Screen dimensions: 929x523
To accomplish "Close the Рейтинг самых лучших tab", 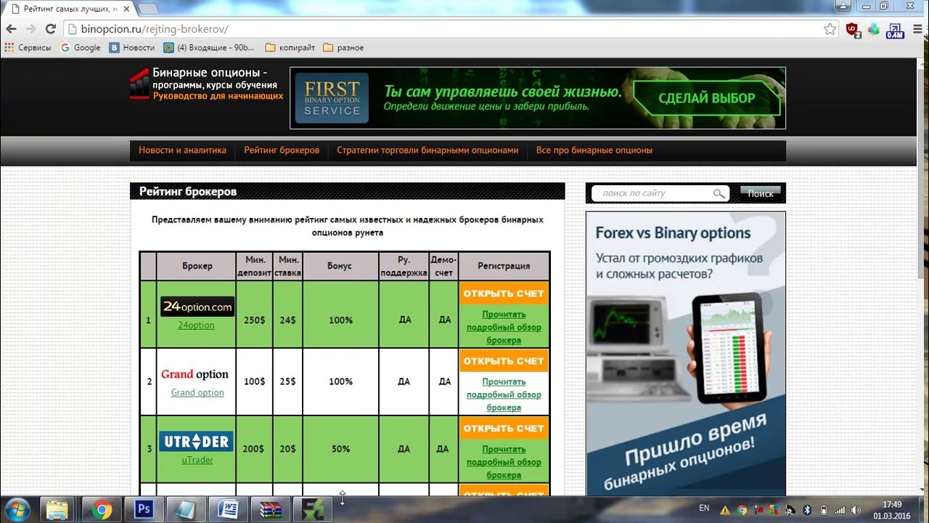I will [x=125, y=9].
